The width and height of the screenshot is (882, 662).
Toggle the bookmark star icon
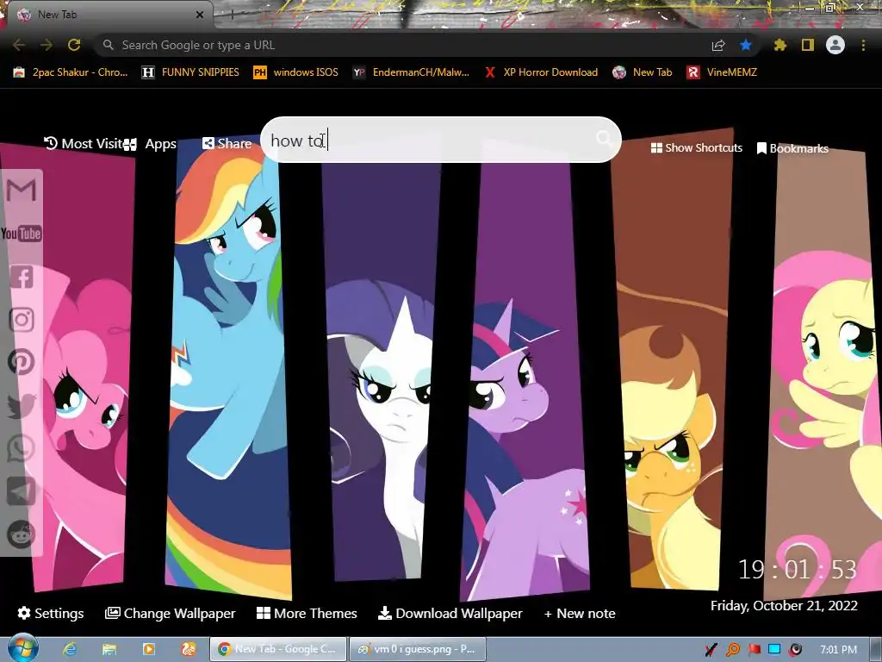(746, 45)
